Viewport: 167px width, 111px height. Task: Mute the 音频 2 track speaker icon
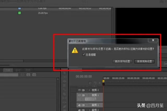79,110
